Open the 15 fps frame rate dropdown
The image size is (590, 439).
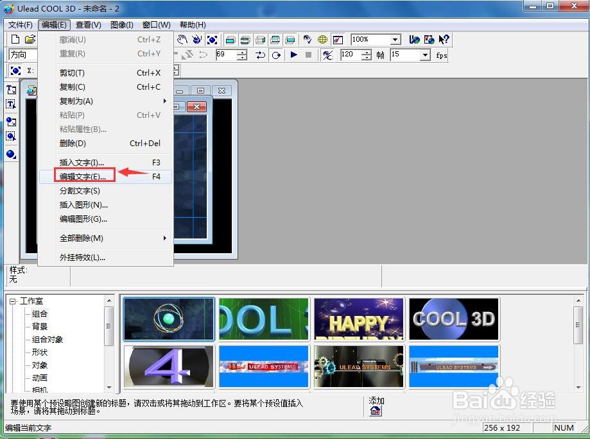[x=425, y=55]
